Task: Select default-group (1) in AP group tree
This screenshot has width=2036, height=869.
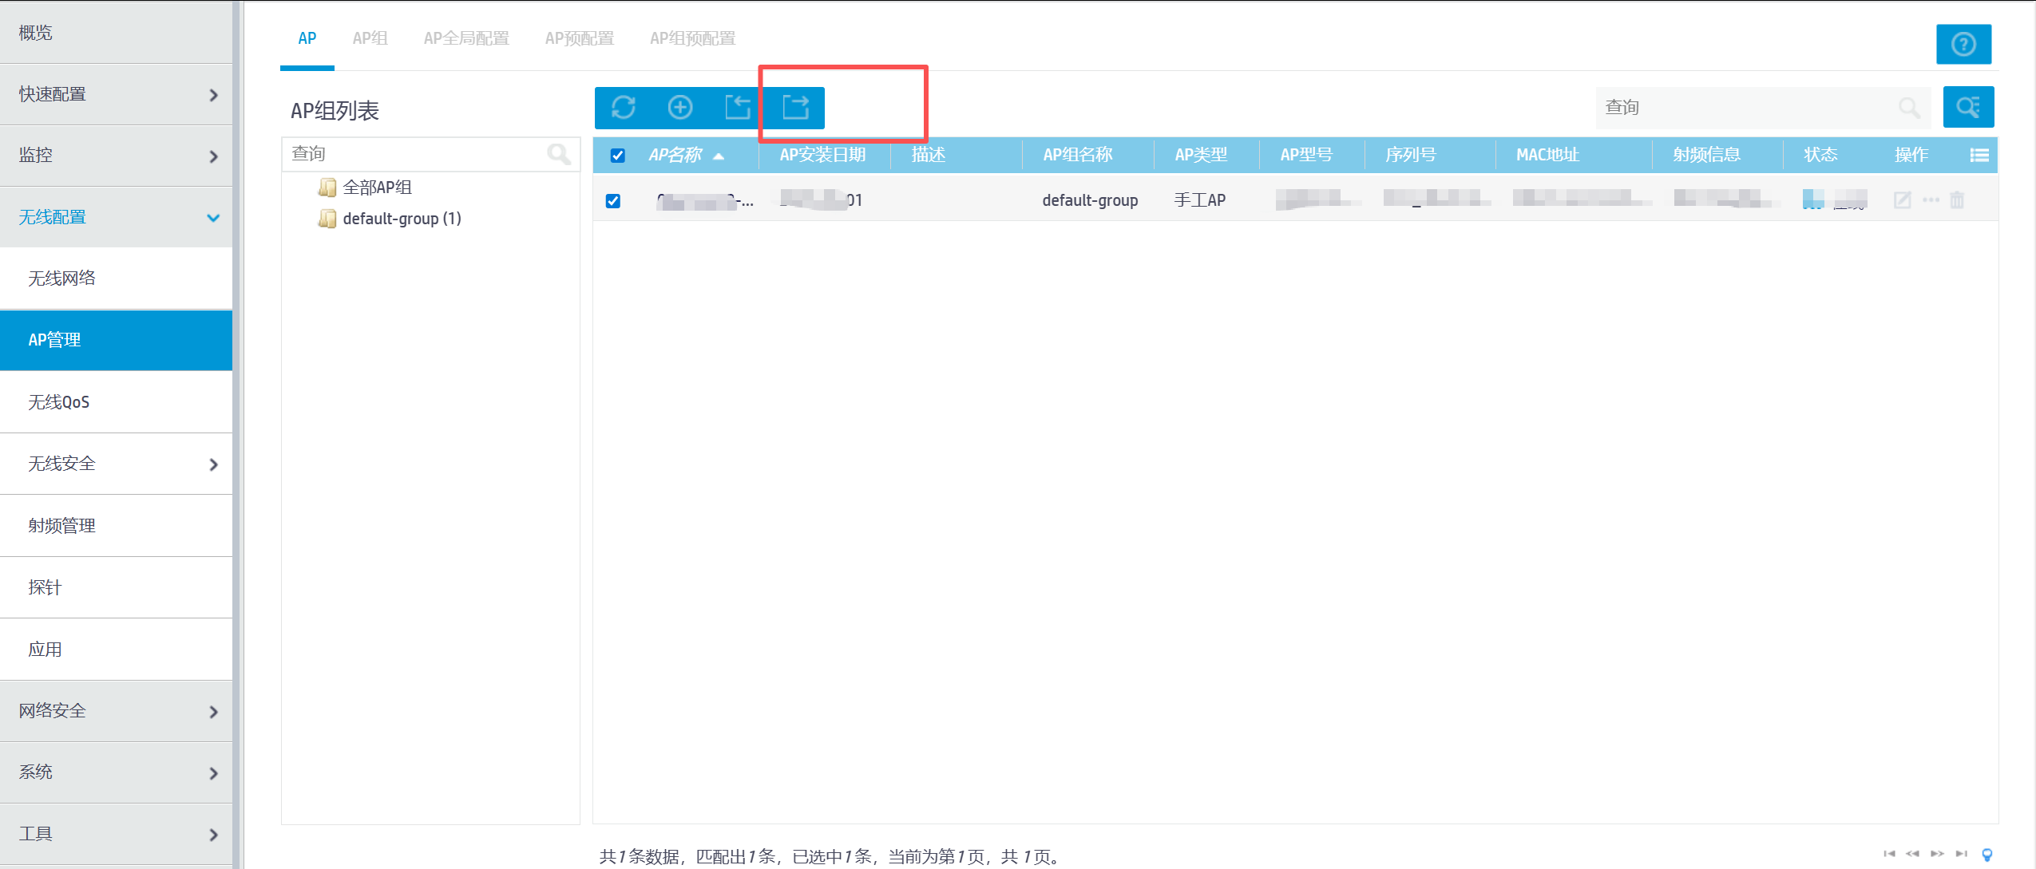Action: (x=401, y=219)
